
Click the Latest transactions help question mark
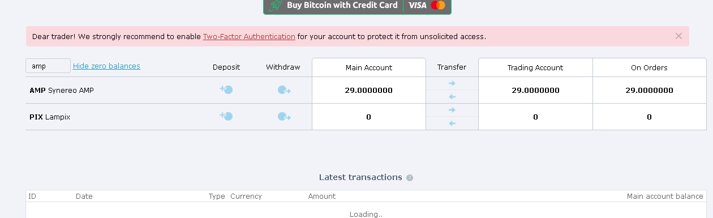(x=410, y=178)
